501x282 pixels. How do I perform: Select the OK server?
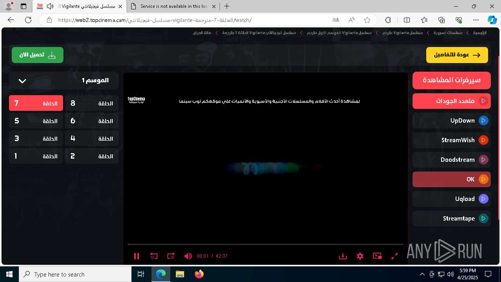click(x=452, y=179)
